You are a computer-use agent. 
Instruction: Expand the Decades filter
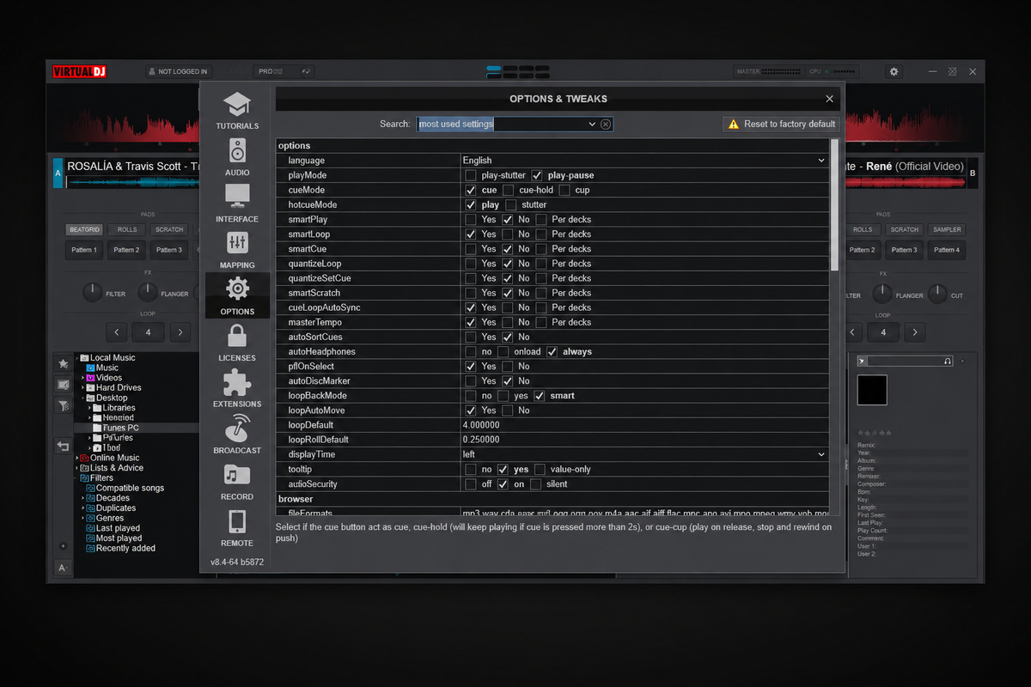click(x=83, y=498)
